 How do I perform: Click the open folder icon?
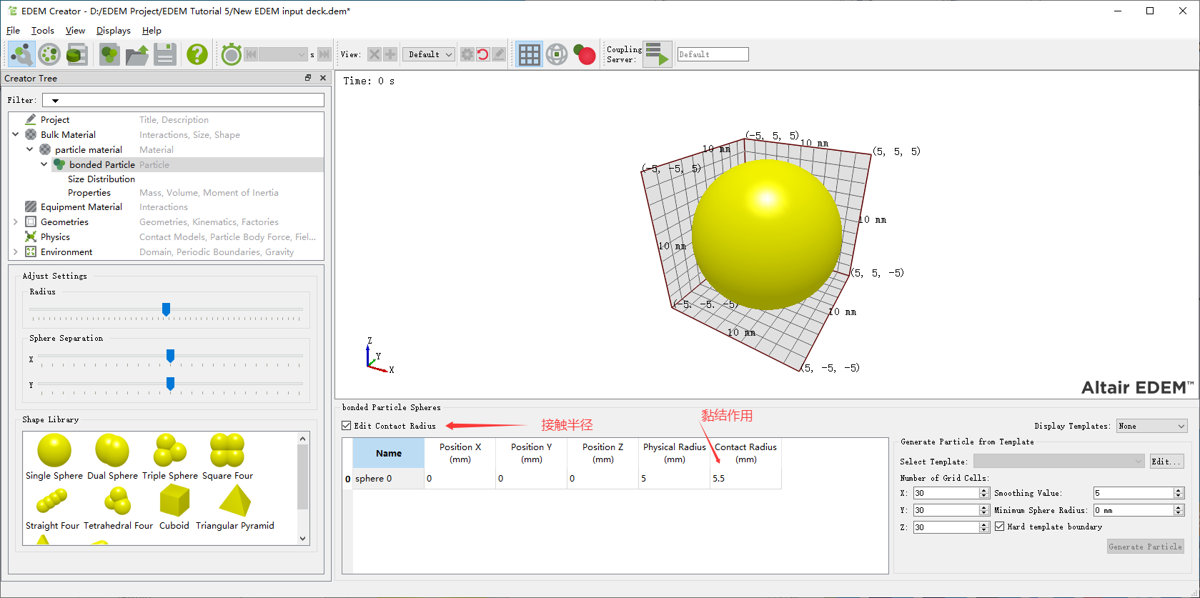[137, 54]
